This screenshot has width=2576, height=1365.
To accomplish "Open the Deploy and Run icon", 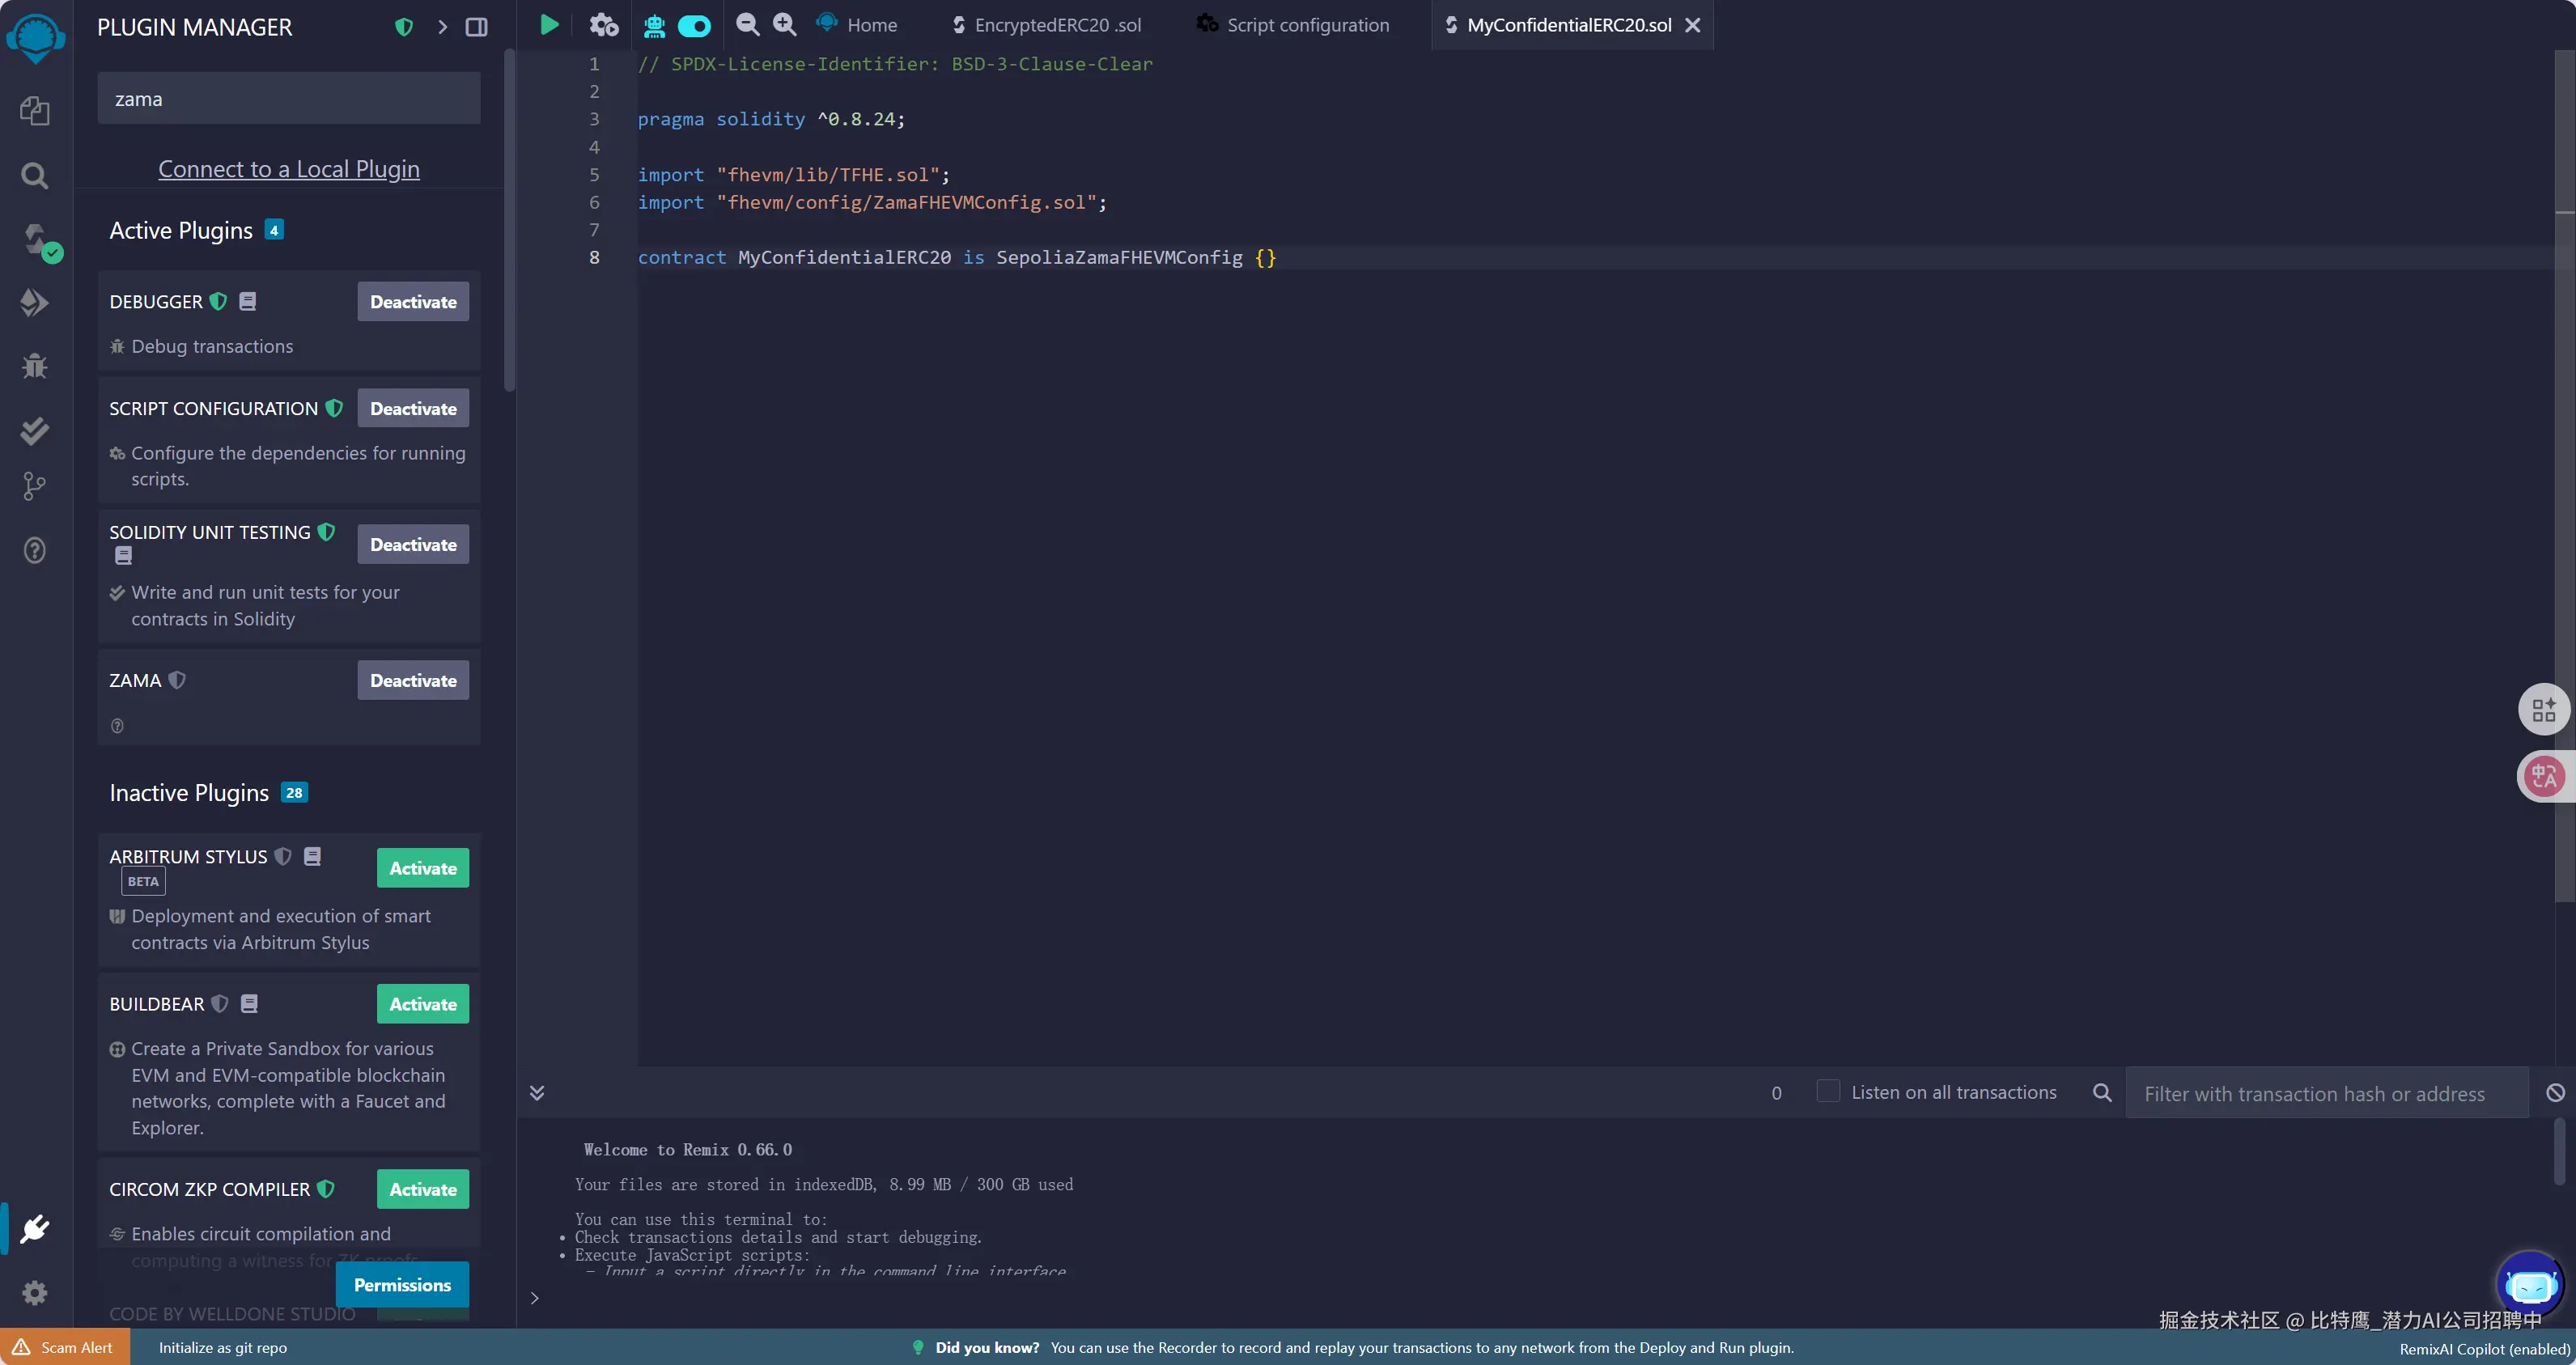I will [x=35, y=302].
